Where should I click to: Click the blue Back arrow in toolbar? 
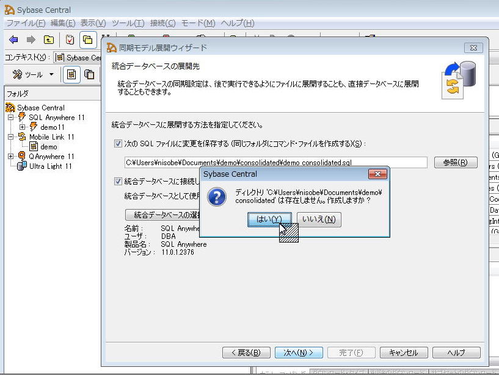pyautogui.click(x=13, y=40)
